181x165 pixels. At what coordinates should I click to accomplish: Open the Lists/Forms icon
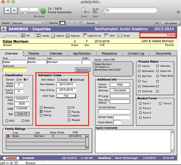pos(85,36)
